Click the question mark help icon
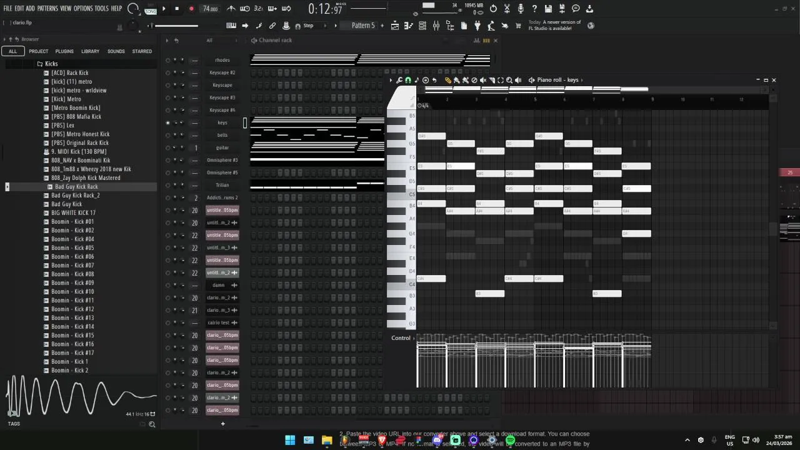800x450 pixels. (x=534, y=9)
